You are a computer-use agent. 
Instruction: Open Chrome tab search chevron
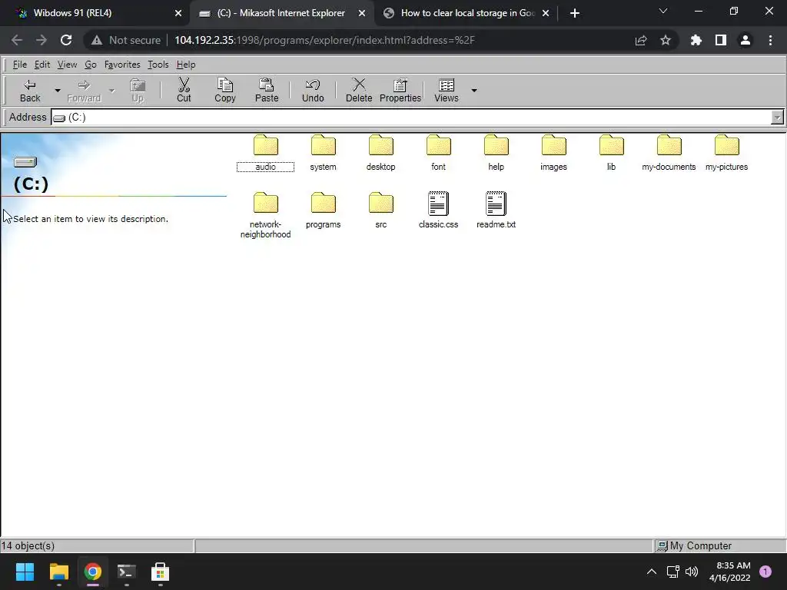click(x=663, y=11)
